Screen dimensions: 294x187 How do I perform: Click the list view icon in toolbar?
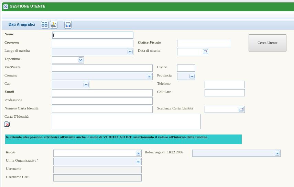(x=45, y=25)
